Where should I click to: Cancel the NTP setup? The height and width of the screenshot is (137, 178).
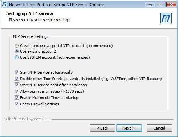pyautogui.click(x=159, y=128)
